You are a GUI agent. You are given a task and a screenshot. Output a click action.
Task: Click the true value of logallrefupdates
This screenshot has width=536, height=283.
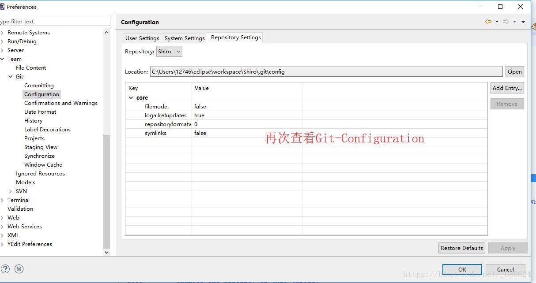199,115
